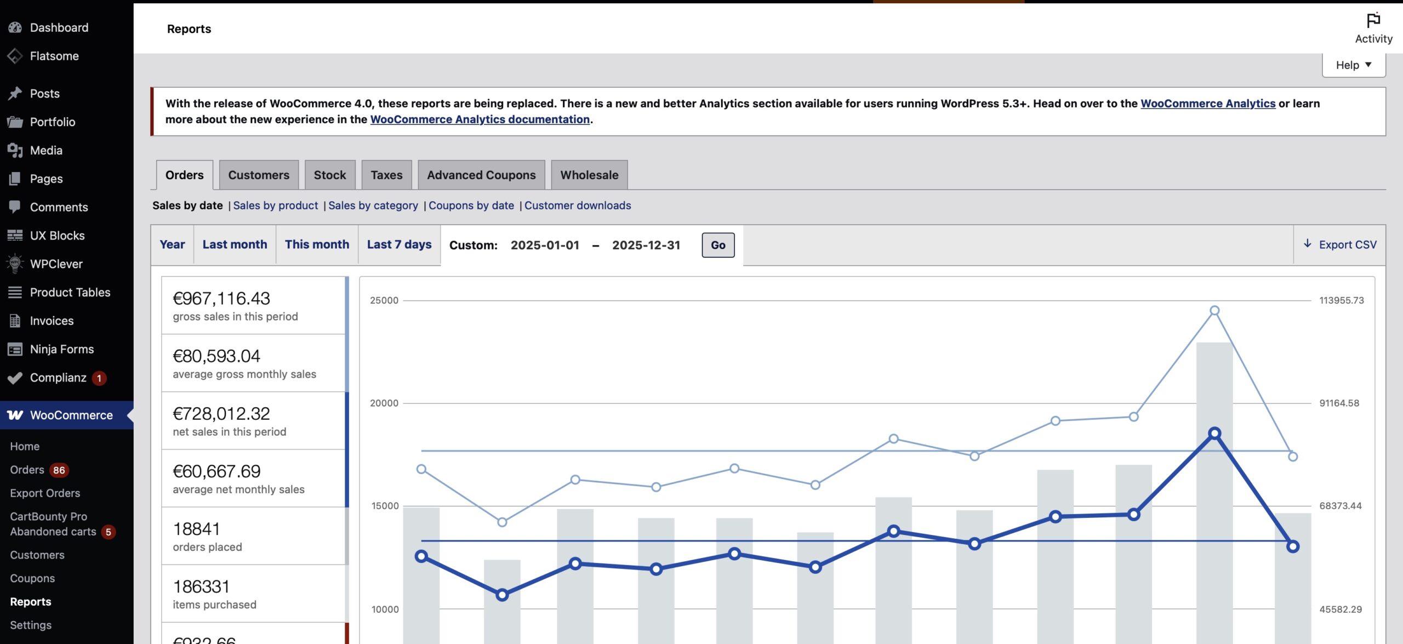Screen dimensions: 1403x644
Task: Click the Dashboard gauge icon in sidebar
Action: click(15, 27)
